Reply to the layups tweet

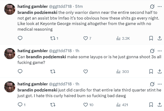(x=20, y=72)
